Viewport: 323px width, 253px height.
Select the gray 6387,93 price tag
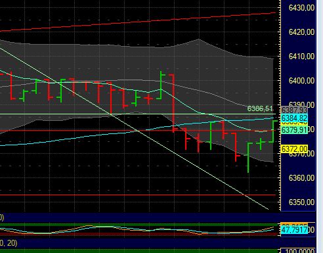[294, 110]
